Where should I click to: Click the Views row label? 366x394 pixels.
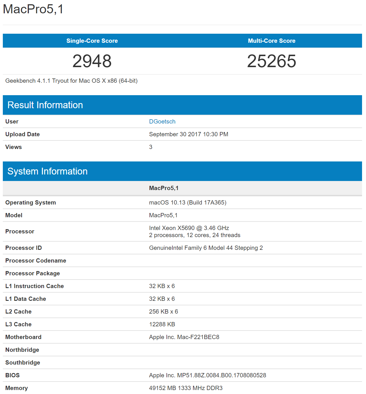coord(14,147)
